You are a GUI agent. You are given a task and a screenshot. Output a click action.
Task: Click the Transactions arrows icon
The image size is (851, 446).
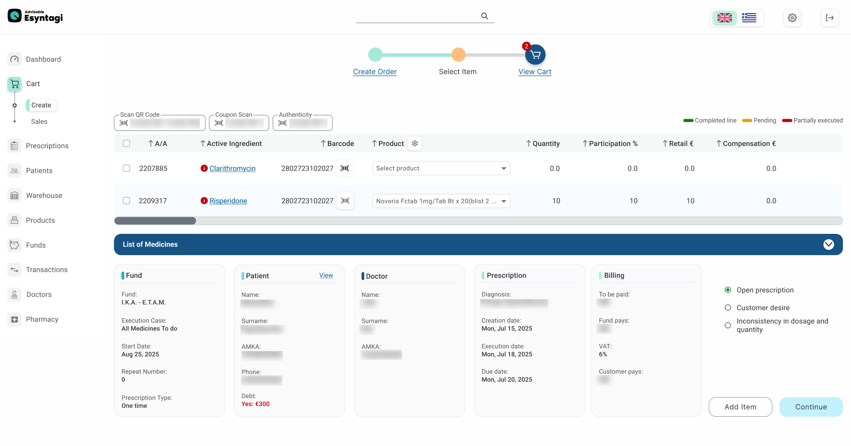click(x=15, y=270)
